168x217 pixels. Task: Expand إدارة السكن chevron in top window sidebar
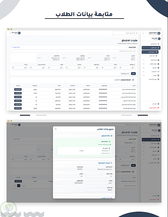point(144,60)
